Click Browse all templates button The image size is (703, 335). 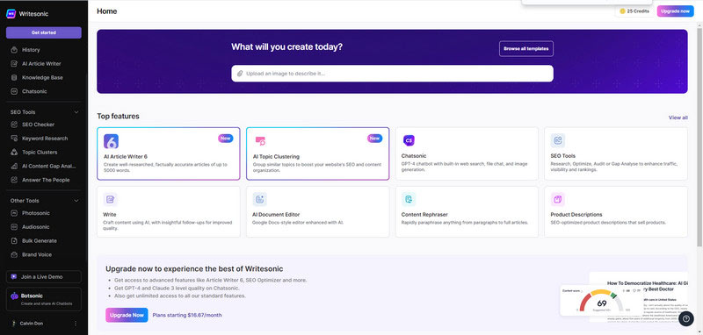pyautogui.click(x=525, y=49)
